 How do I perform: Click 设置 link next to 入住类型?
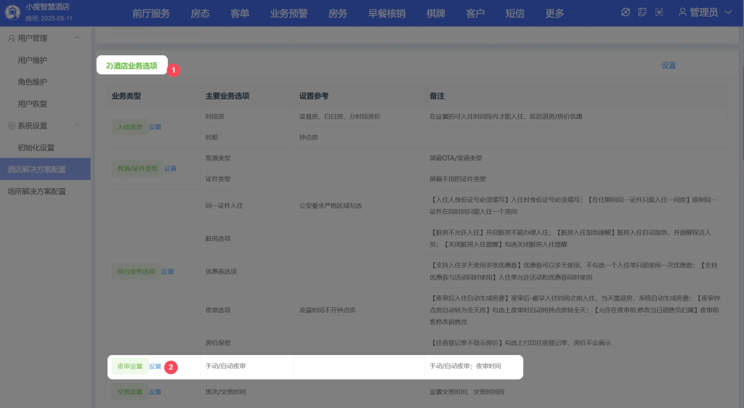pyautogui.click(x=155, y=127)
